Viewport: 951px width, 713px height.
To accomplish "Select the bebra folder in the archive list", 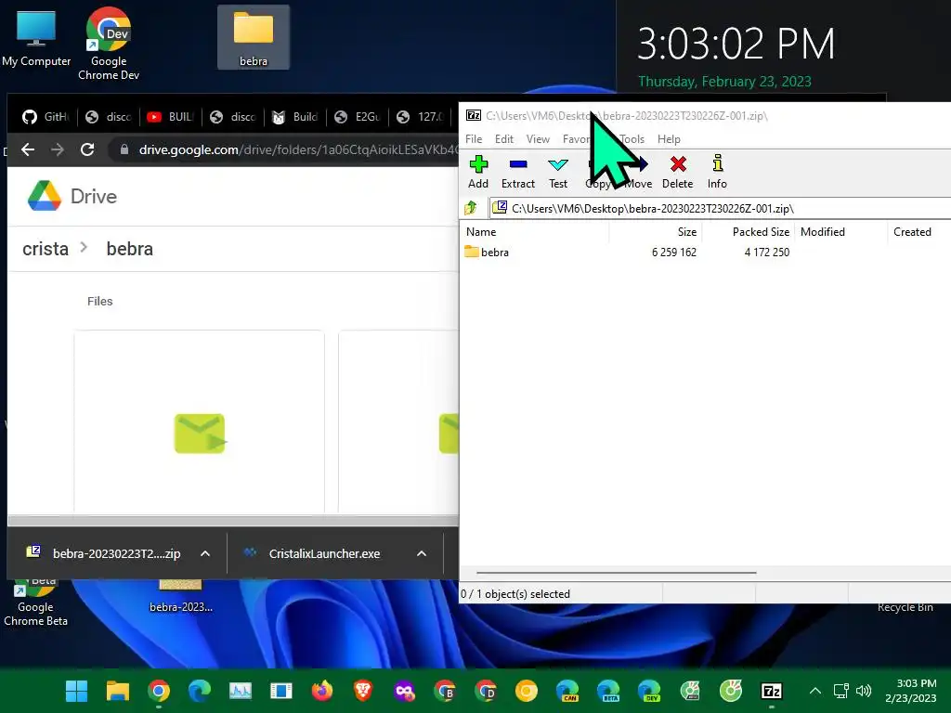I will point(487,252).
